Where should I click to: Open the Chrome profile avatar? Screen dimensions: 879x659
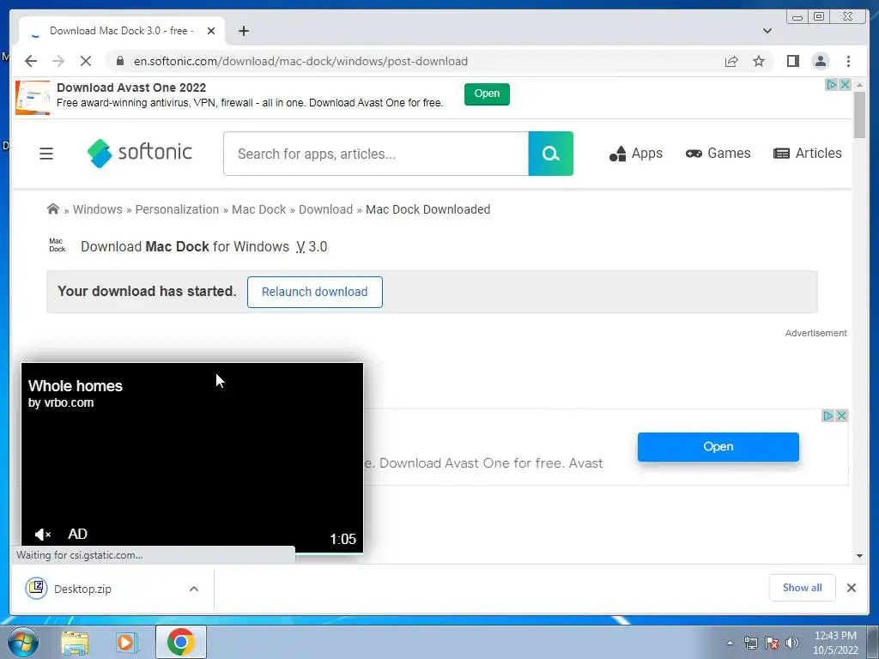point(820,61)
